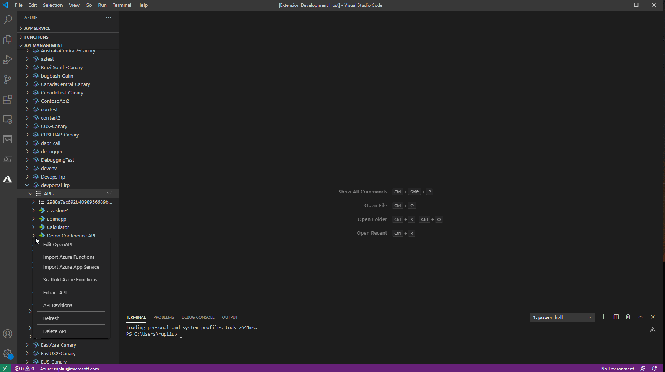Expand the FUNCTIONS section
This screenshot has height=372, width=665.
[x=68, y=37]
